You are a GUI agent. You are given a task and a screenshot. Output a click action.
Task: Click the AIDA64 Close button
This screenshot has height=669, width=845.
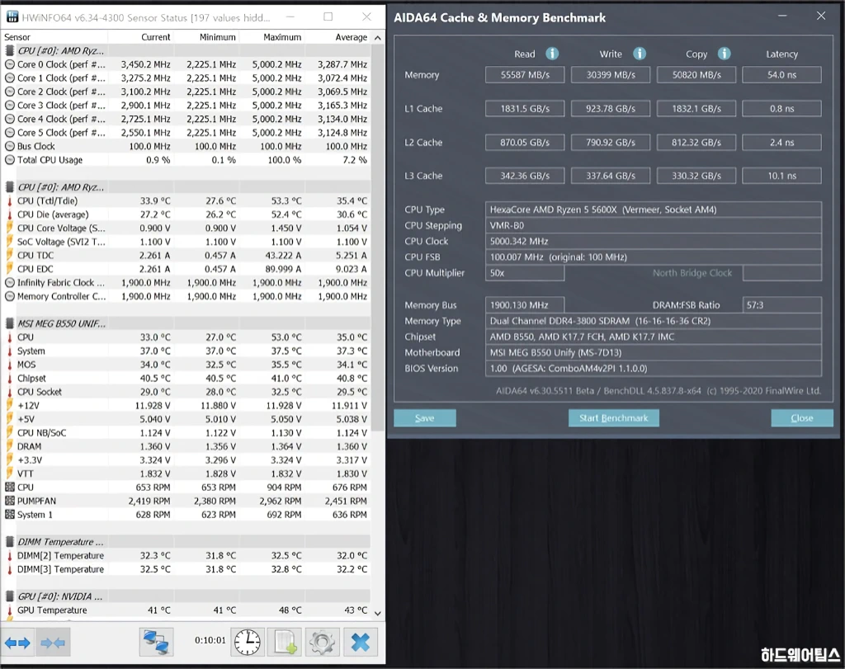point(802,418)
